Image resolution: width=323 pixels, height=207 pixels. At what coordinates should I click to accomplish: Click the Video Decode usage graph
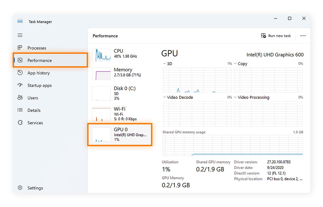click(x=197, y=114)
